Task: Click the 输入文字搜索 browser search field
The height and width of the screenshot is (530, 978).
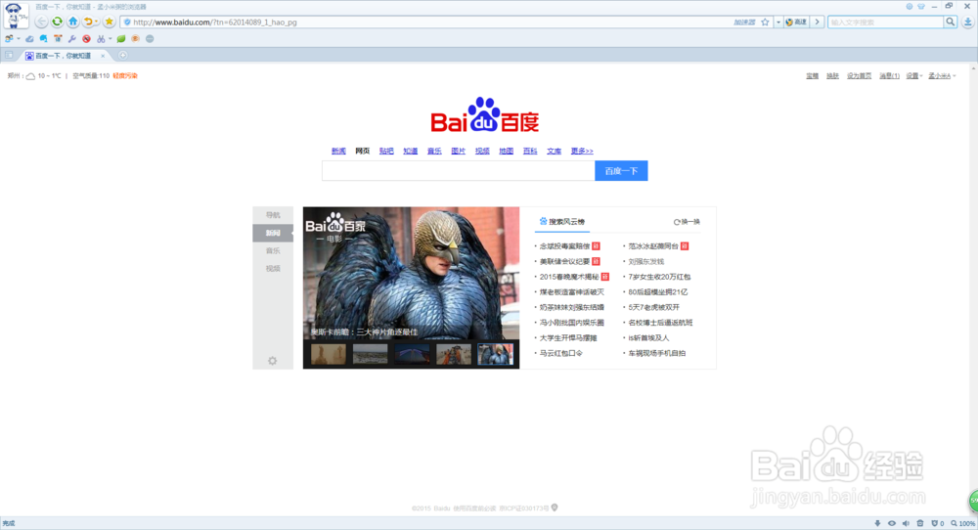Action: pos(886,22)
